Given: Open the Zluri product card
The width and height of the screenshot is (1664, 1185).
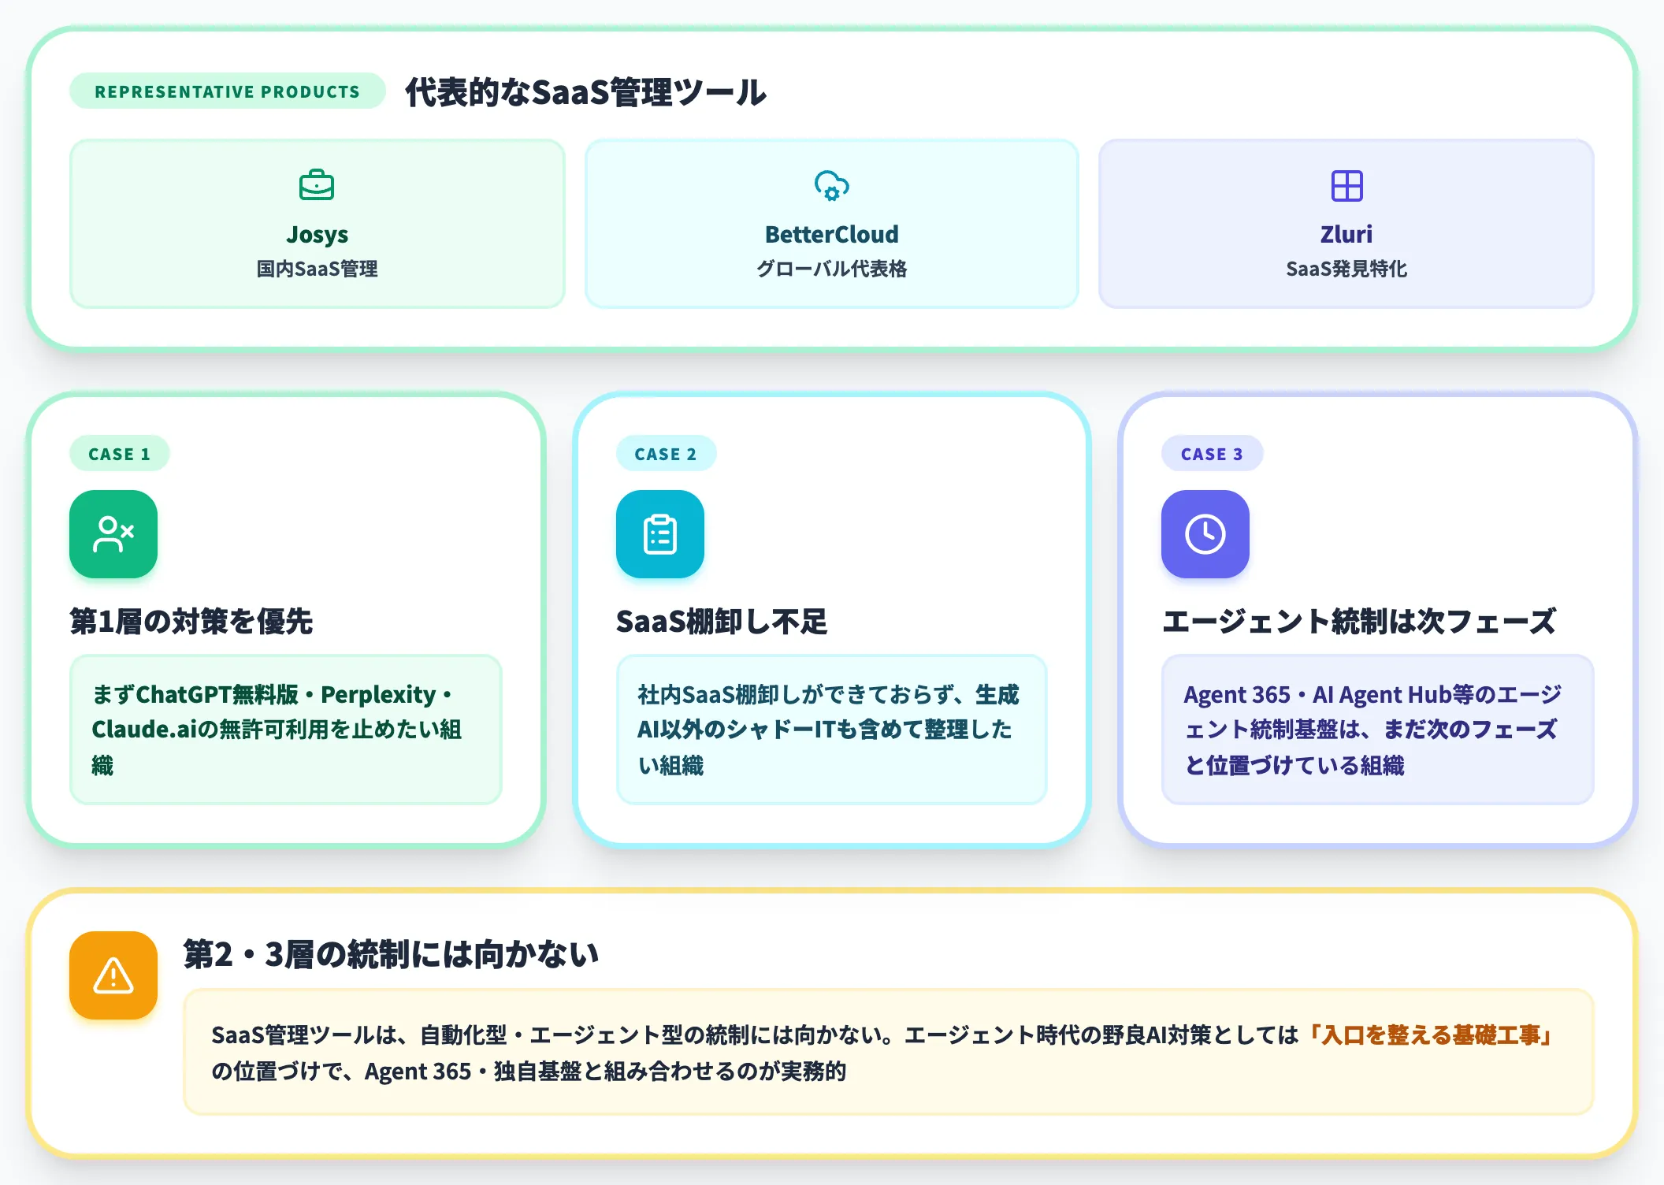Looking at the screenshot, I should click(x=1346, y=224).
